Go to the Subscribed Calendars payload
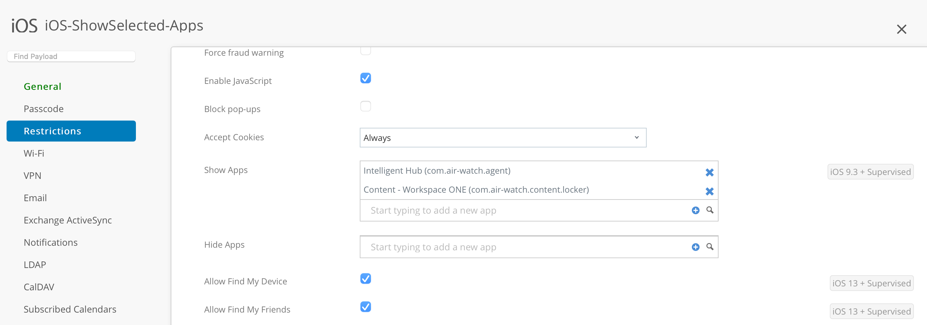Viewport: 927px width, 325px height. (70, 309)
